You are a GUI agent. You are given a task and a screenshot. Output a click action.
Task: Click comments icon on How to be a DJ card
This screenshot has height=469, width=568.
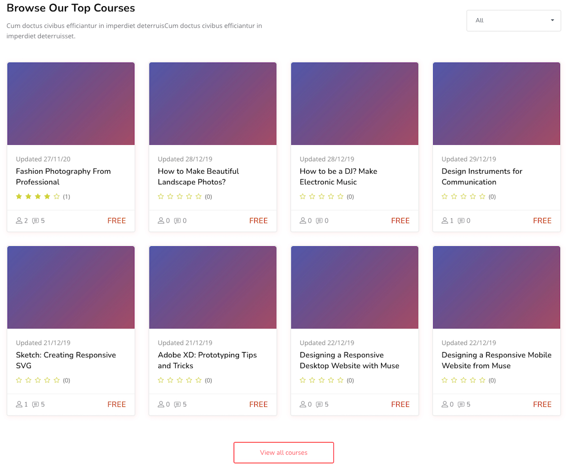[319, 221]
